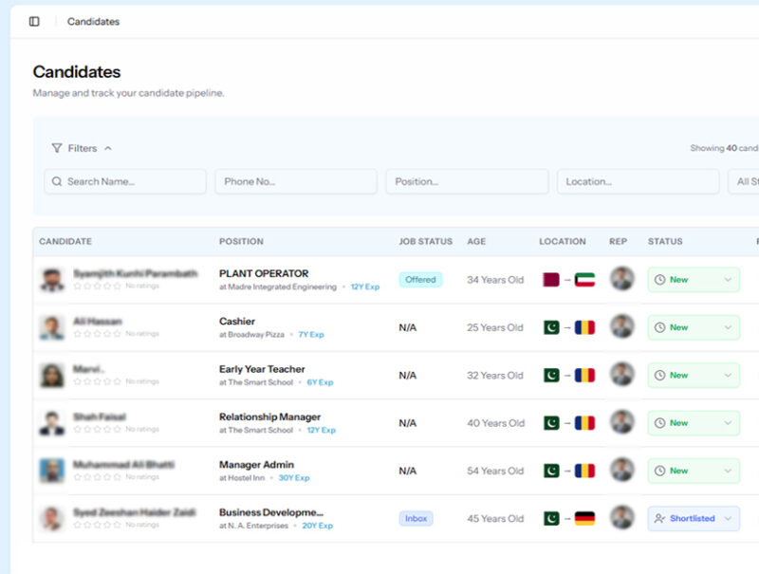Viewport: 759px width, 574px height.
Task: Open the All Status filter dropdown
Action: pyautogui.click(x=744, y=181)
